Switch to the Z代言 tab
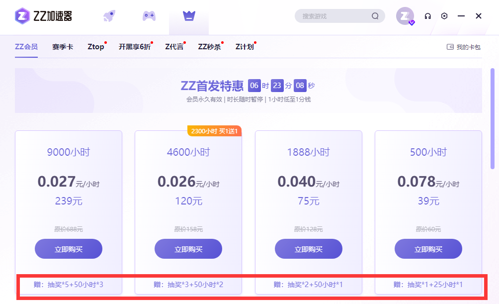Viewport: 499px width, 304px height. point(174,47)
